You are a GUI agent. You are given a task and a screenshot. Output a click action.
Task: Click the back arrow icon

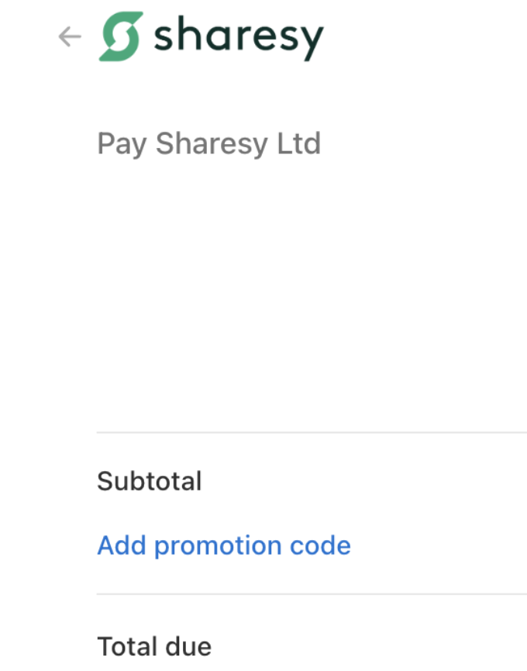click(70, 36)
